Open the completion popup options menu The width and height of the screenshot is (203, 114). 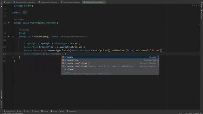click(x=158, y=74)
